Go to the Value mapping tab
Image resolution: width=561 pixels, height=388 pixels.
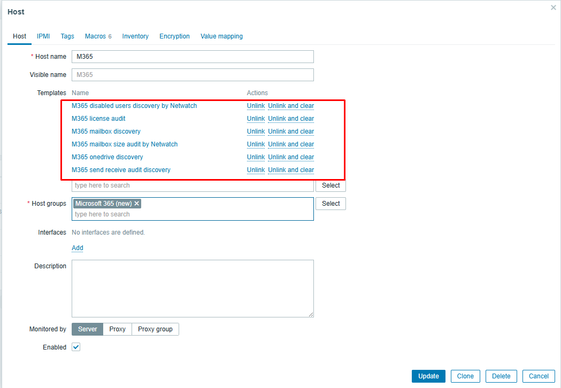click(x=221, y=36)
